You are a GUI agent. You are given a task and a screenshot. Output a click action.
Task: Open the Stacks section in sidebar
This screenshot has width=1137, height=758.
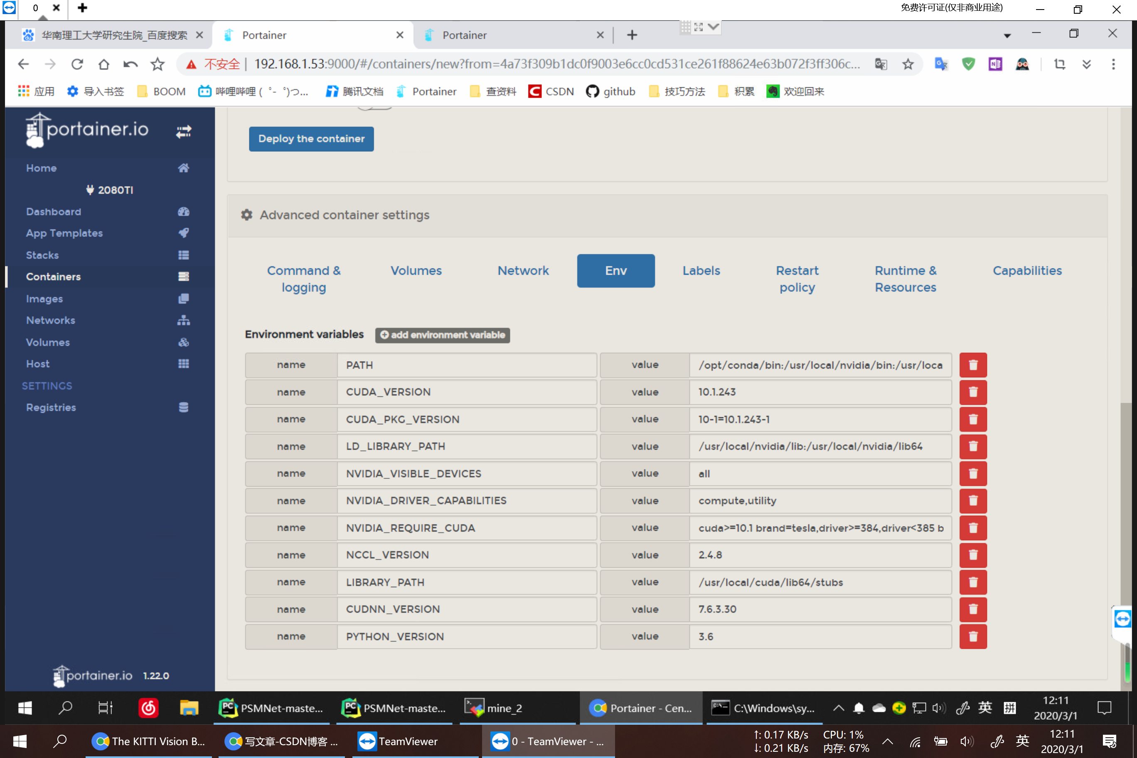pos(42,255)
